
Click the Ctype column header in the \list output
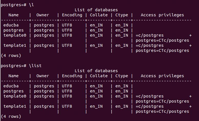[122, 76]
